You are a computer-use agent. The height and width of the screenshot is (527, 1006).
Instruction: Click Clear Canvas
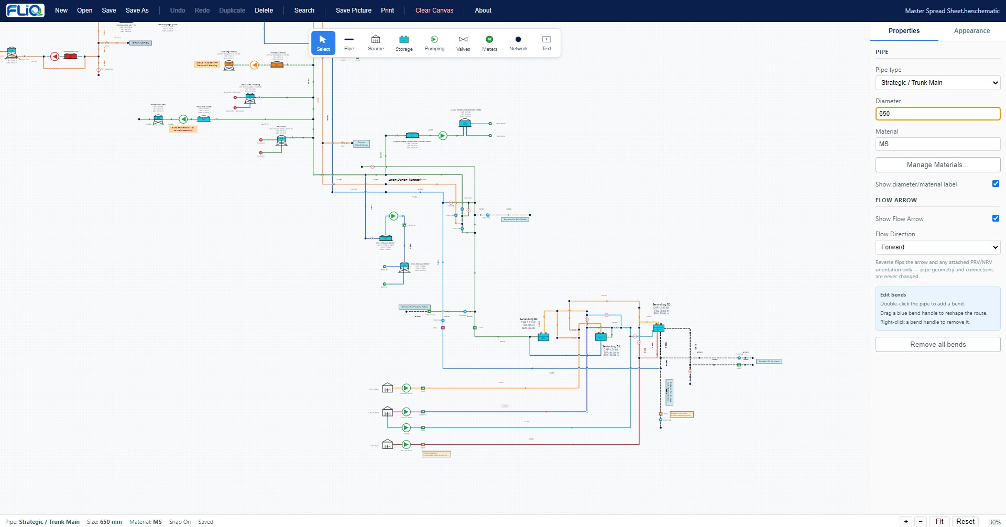coord(434,10)
